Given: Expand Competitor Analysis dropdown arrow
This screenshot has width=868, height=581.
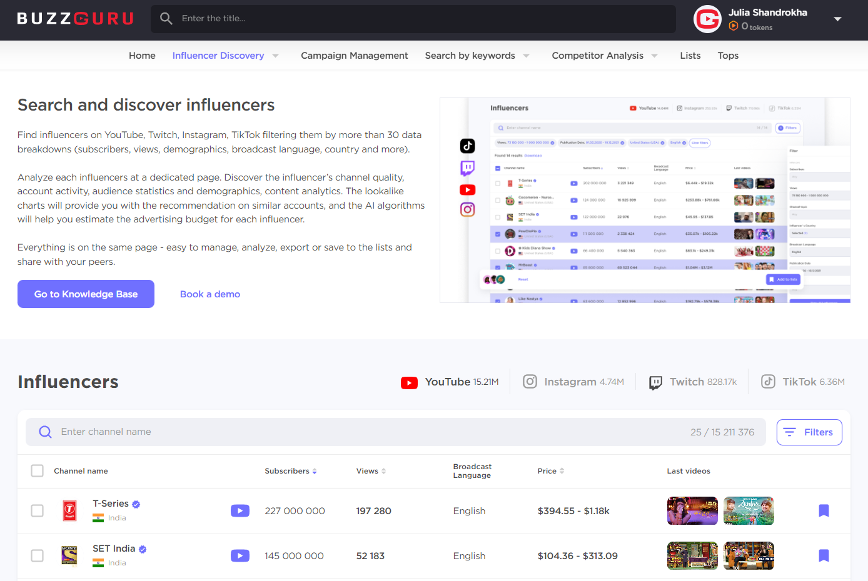Looking at the screenshot, I should (x=654, y=56).
